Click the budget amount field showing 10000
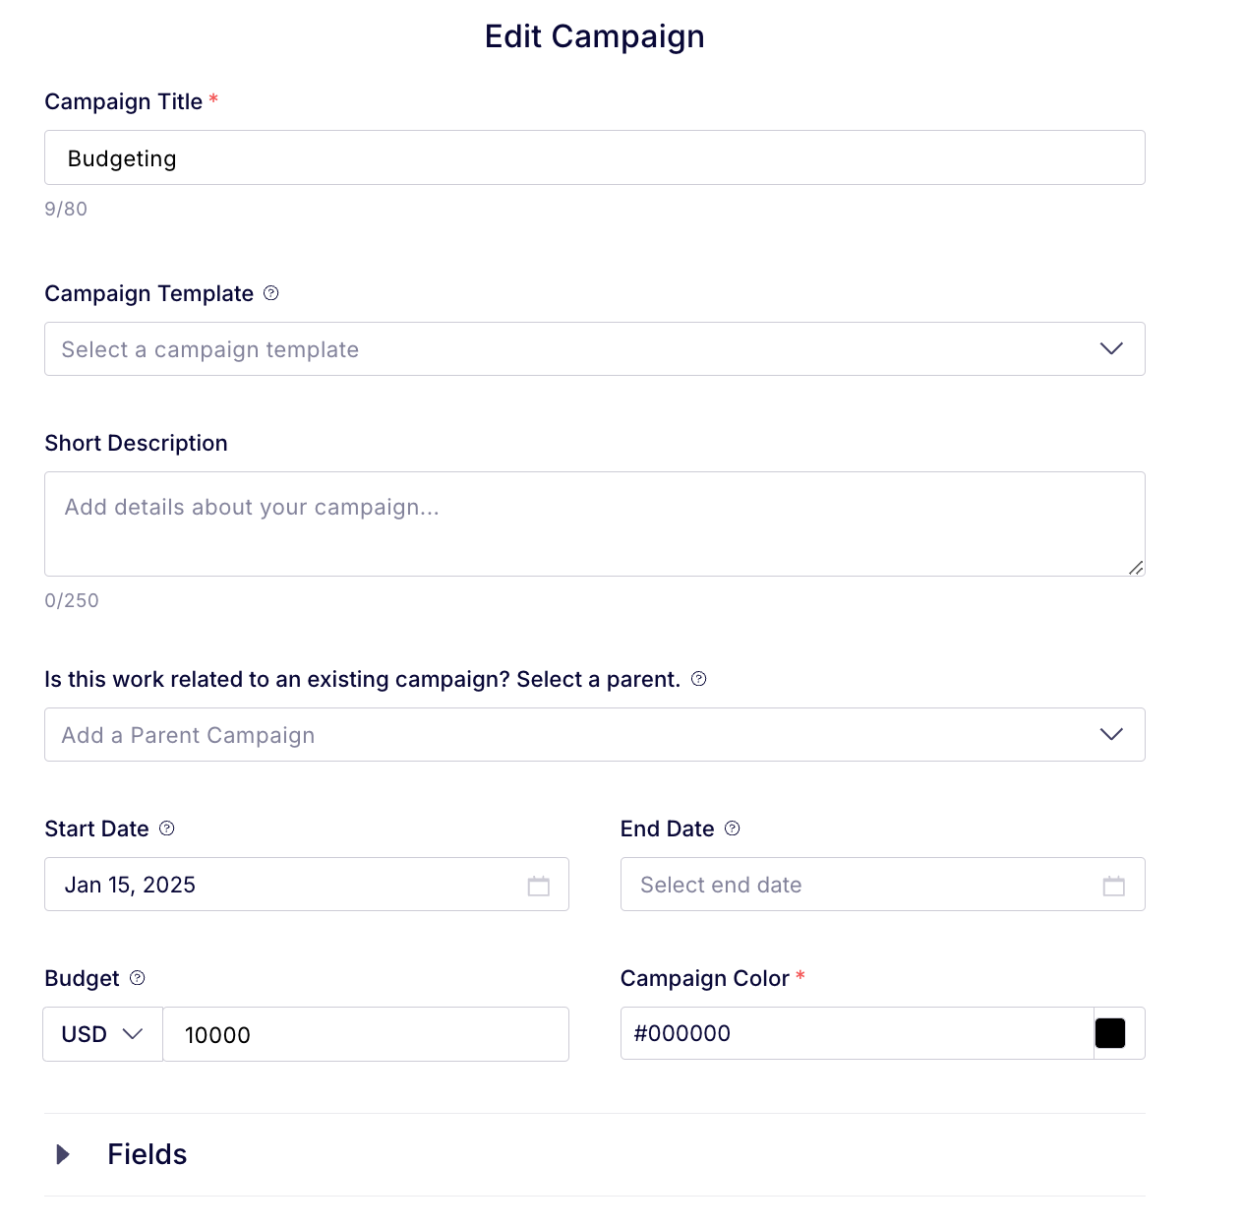1243x1228 pixels. pos(366,1034)
